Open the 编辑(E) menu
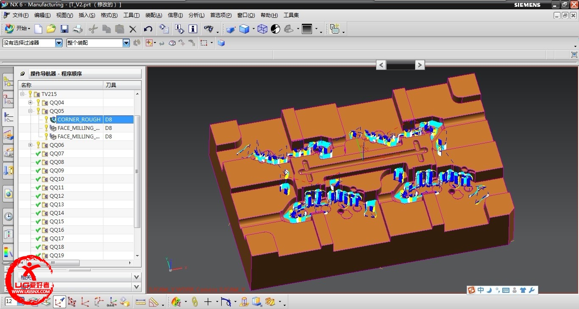 (x=42, y=15)
